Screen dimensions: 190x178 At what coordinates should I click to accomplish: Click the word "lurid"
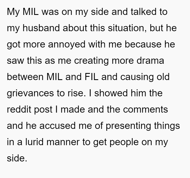(x=34, y=142)
